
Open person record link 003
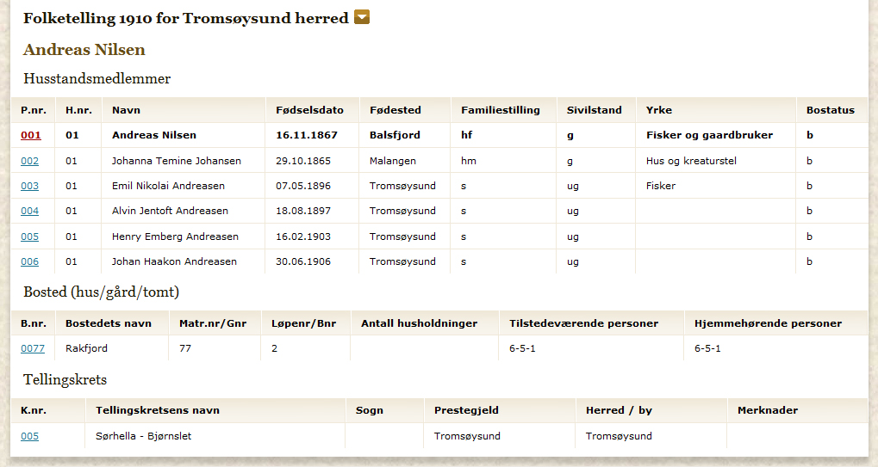coord(30,186)
